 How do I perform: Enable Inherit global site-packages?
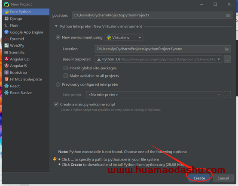pos(66,68)
